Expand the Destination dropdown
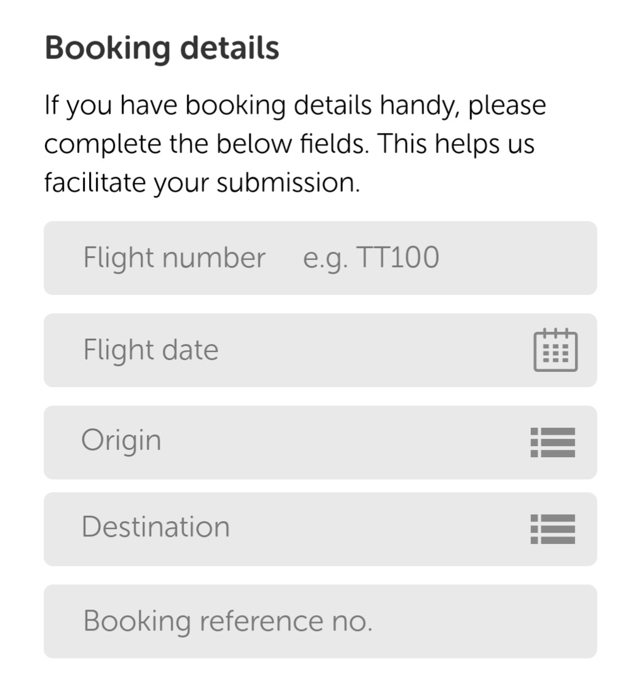 point(320,529)
